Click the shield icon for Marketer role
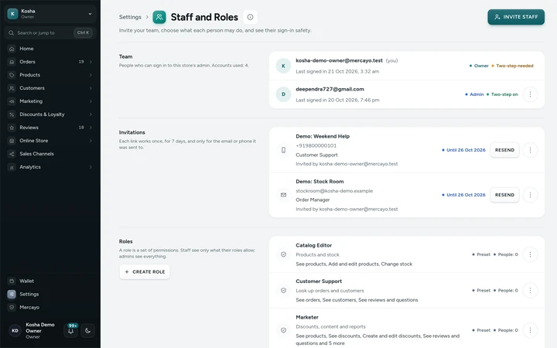 (283, 330)
